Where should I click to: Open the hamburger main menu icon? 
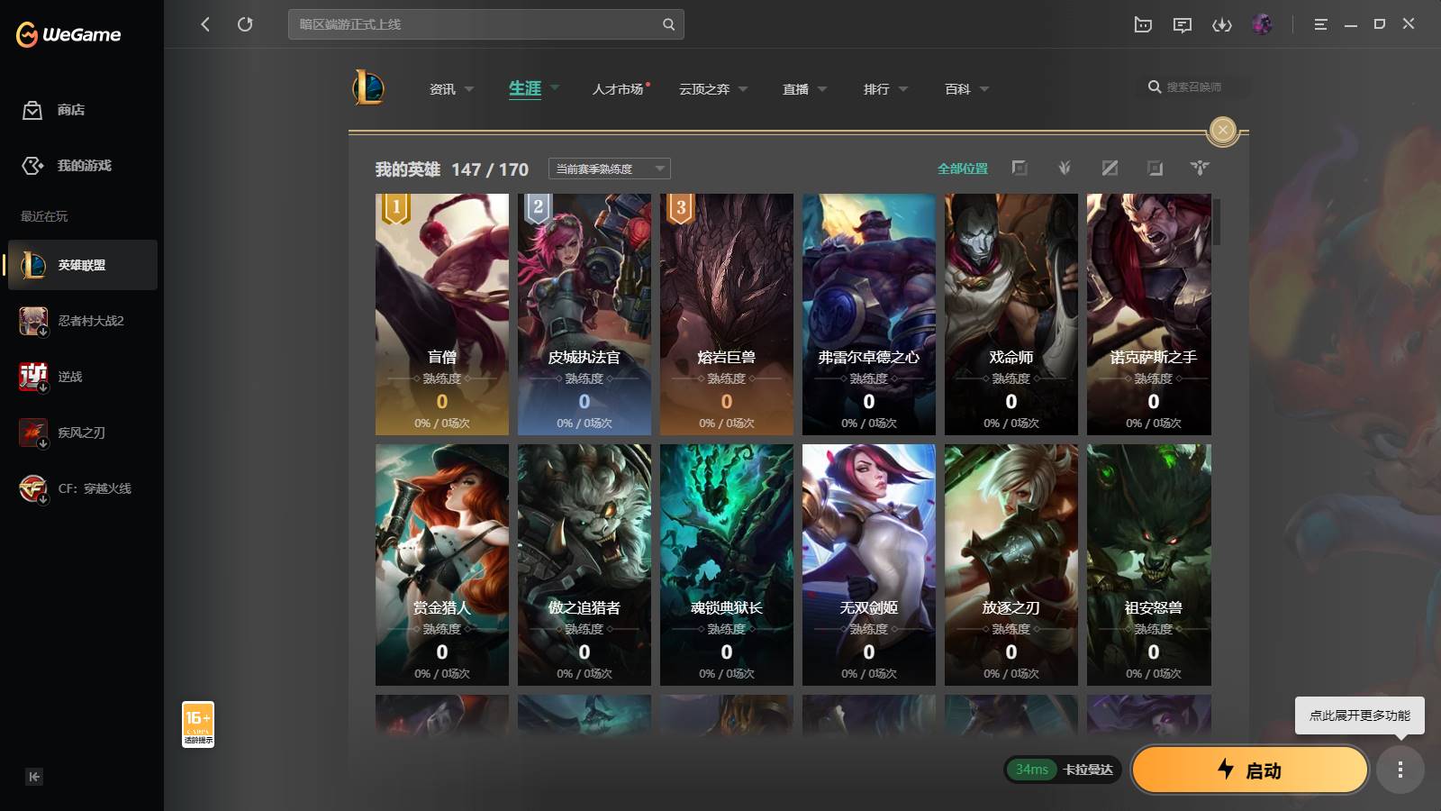(1320, 24)
